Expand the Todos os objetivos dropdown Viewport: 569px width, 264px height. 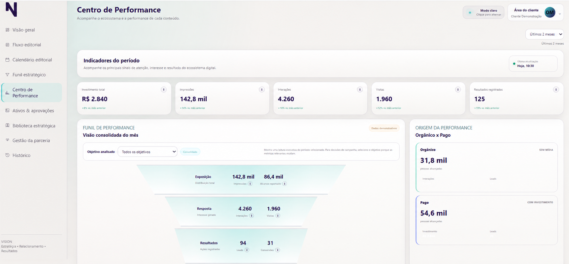(x=148, y=152)
